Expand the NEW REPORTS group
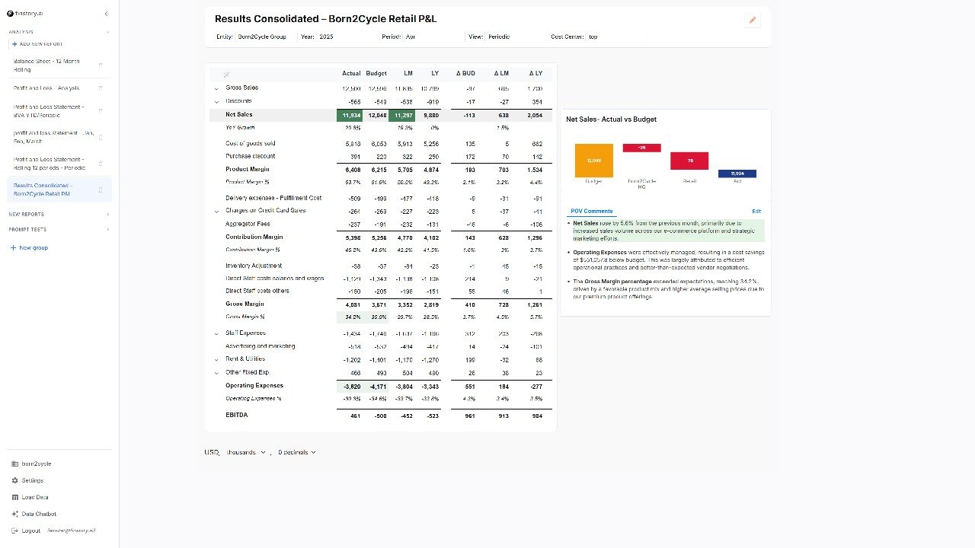 (107, 215)
